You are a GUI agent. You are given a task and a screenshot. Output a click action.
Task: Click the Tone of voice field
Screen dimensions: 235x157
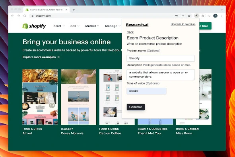146,91
